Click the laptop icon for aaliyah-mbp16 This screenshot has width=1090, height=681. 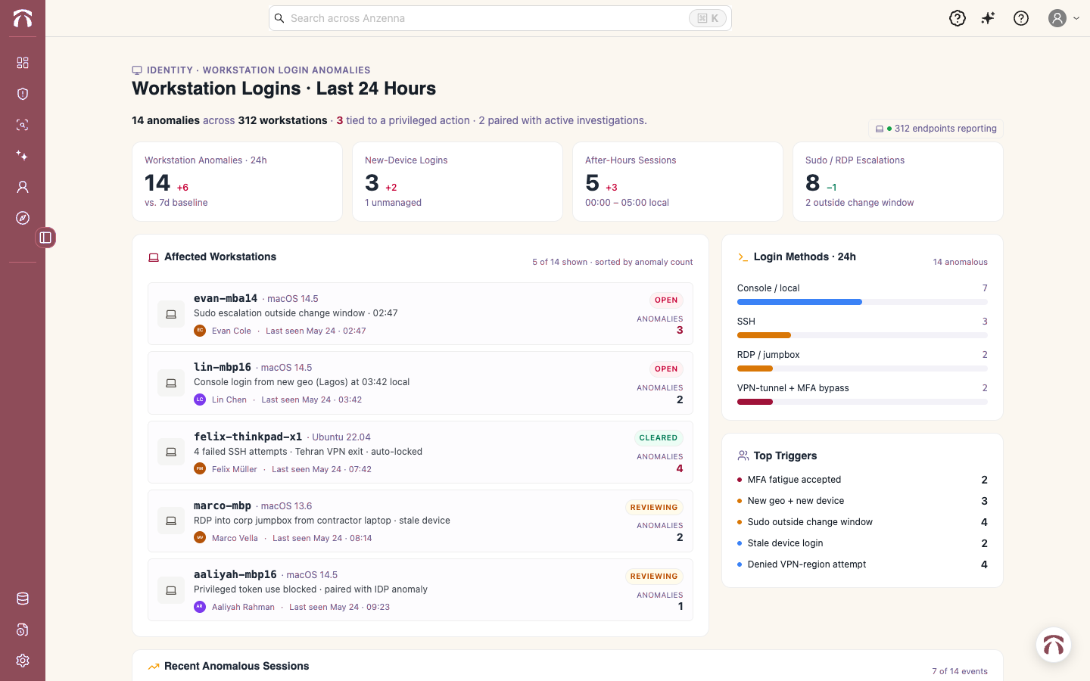[x=171, y=589]
